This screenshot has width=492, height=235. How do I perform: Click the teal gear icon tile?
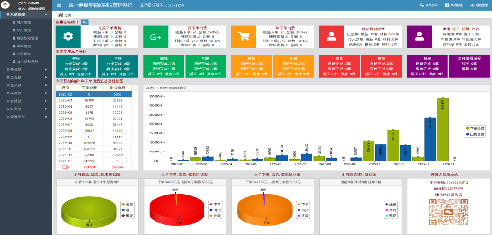[68, 37]
